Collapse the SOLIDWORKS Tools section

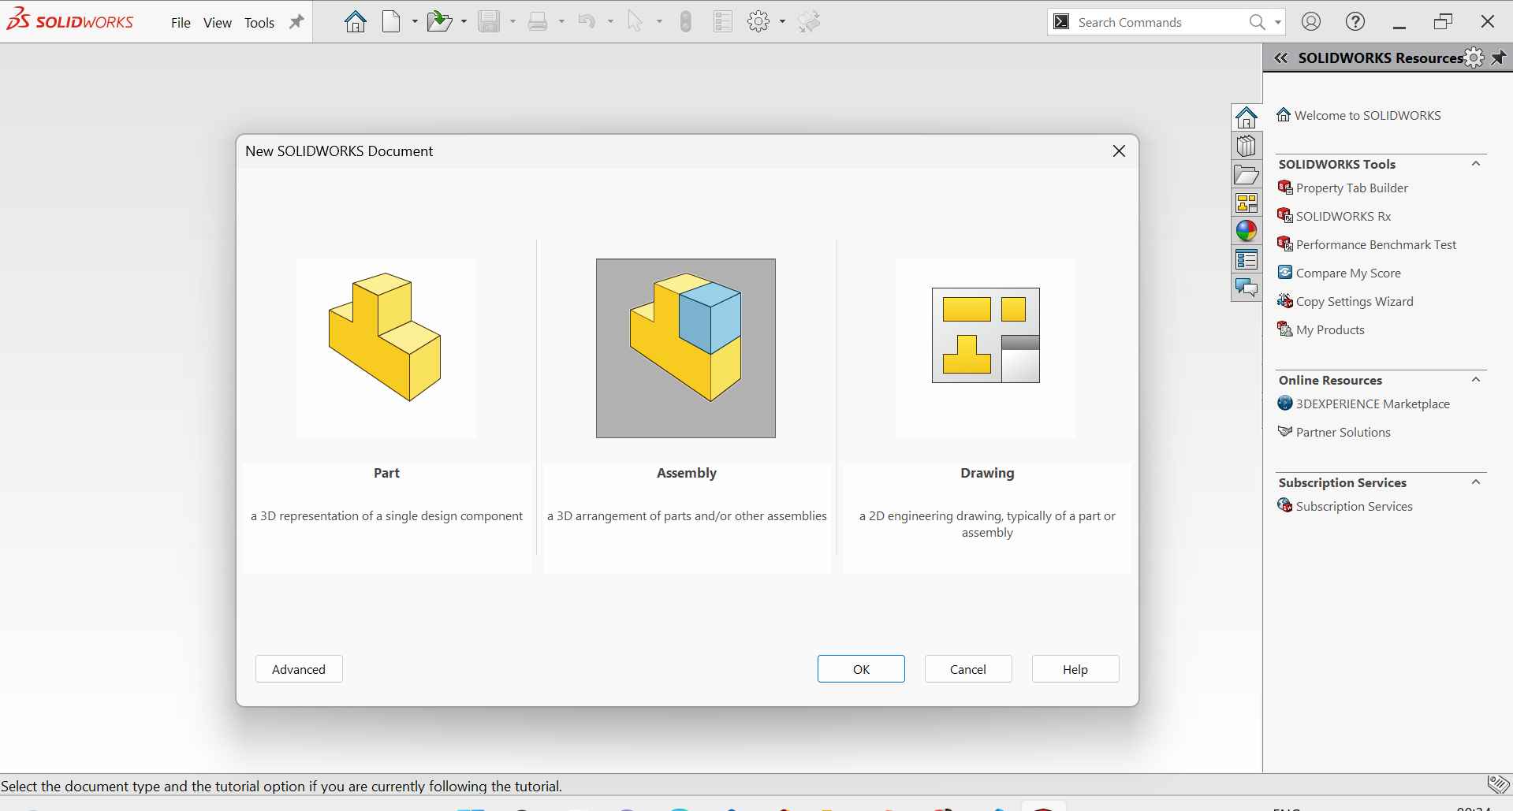click(1476, 163)
